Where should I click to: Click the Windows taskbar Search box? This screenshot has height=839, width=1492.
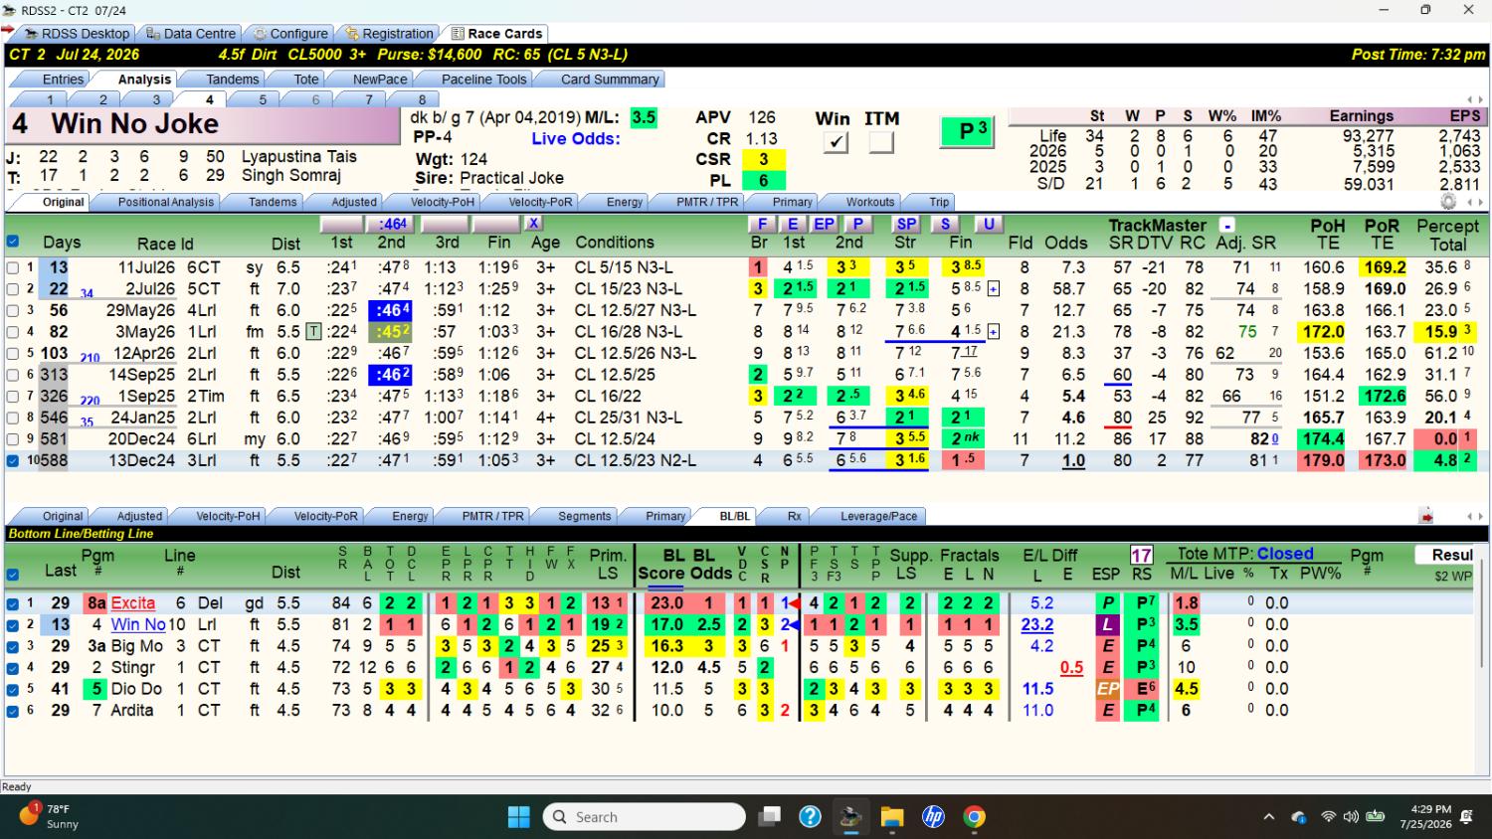pyautogui.click(x=644, y=817)
